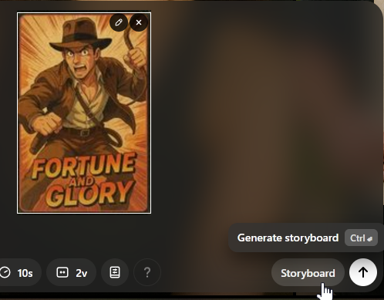This screenshot has height=300, width=384.
Task: Open the Fortune and Glory poster thumbnail
Action: (84, 113)
